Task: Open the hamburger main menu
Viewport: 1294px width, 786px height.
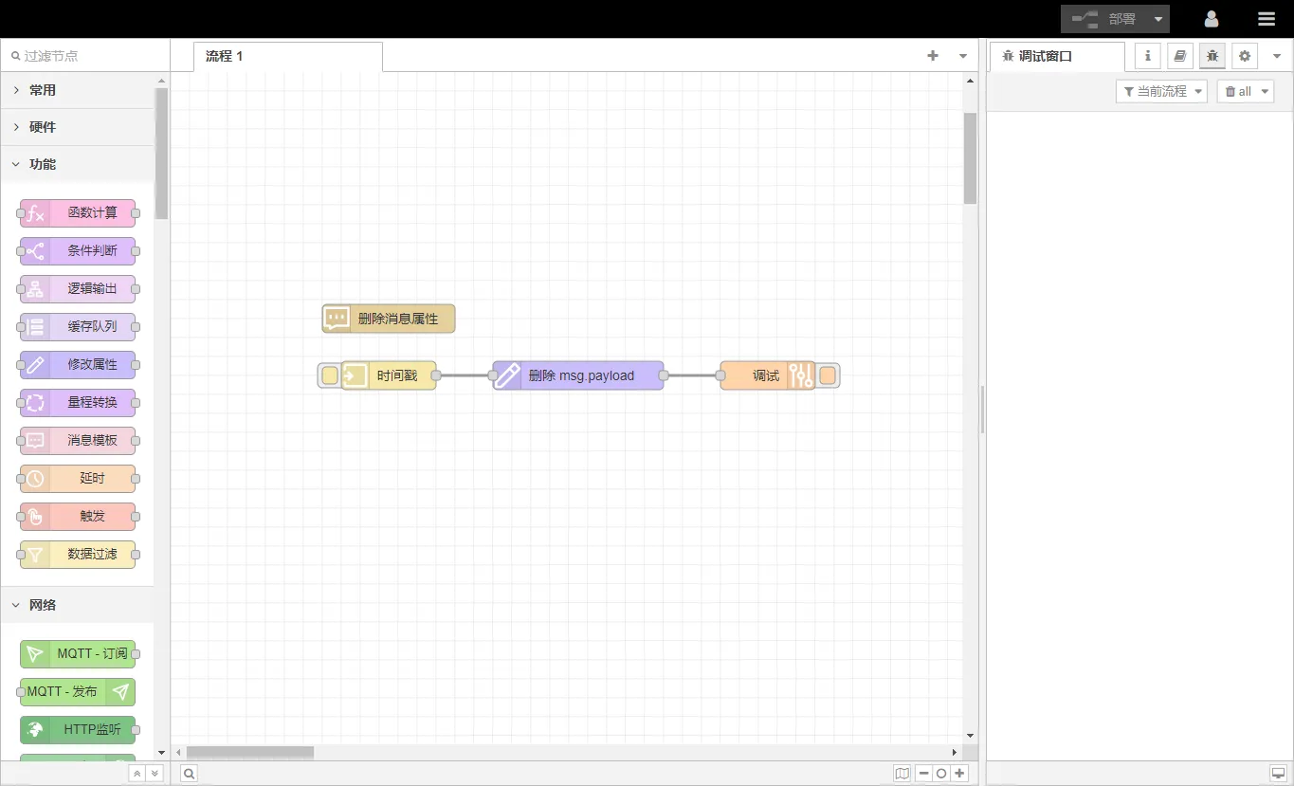Action: click(1266, 19)
